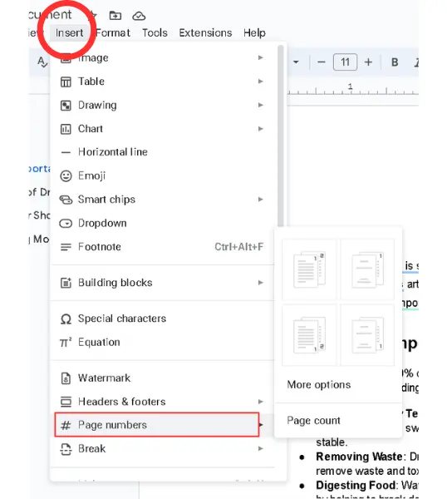Open the Building blocks submenu
447x499 pixels.
(x=162, y=283)
